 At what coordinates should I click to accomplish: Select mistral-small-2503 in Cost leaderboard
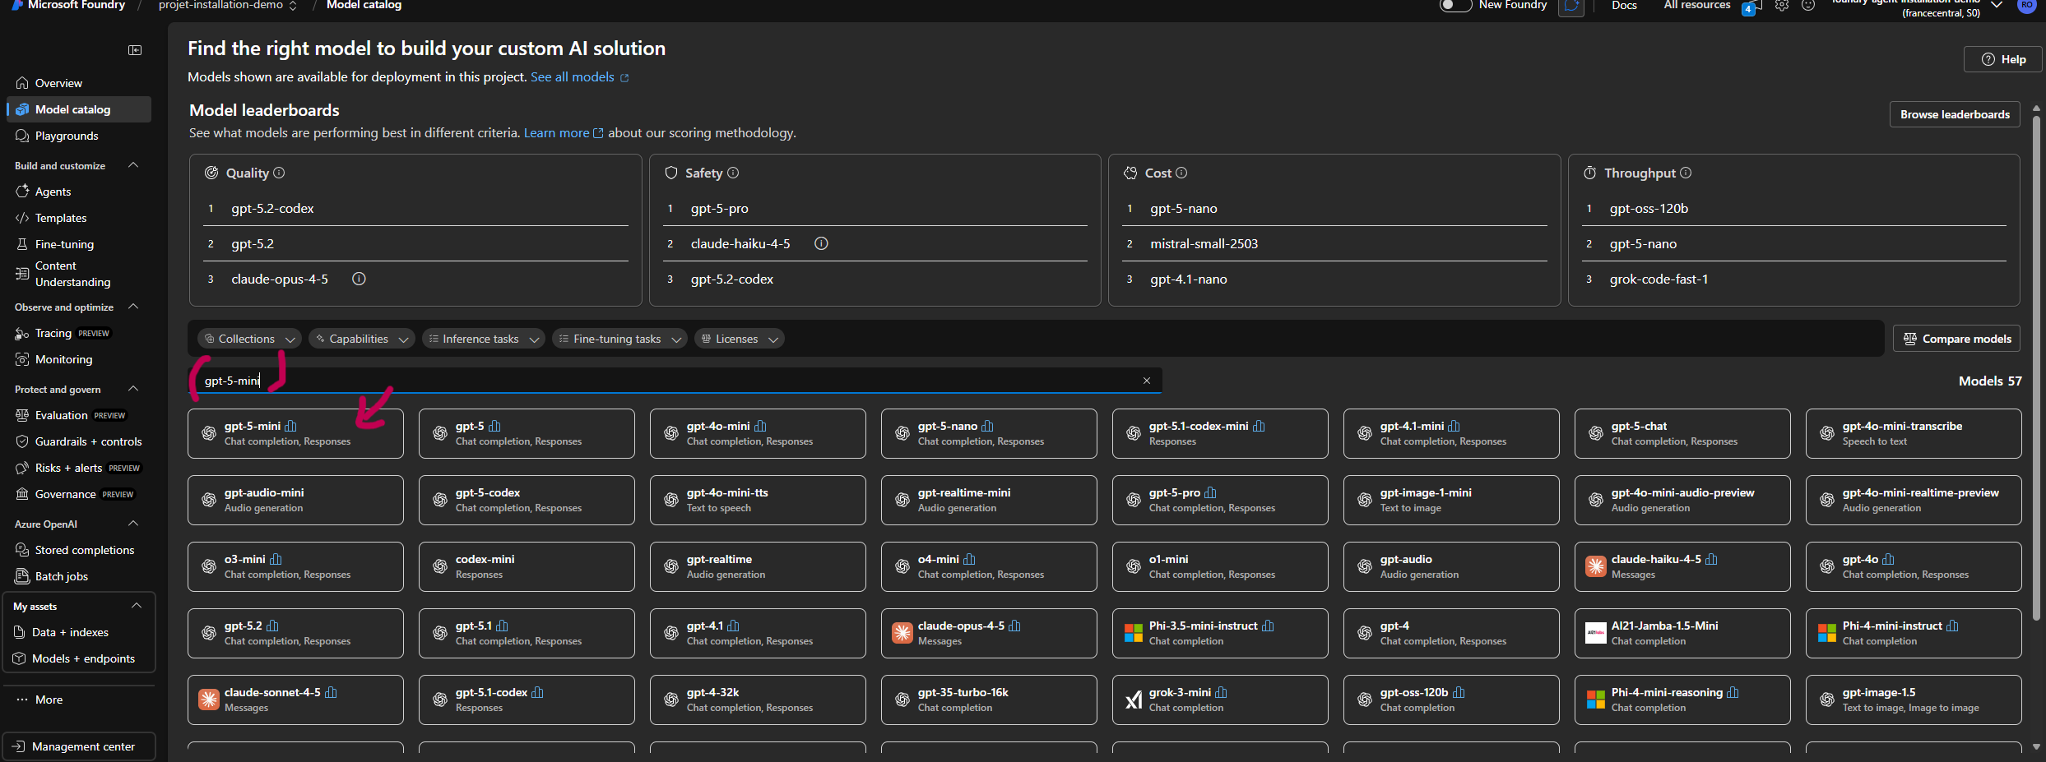coord(1204,244)
